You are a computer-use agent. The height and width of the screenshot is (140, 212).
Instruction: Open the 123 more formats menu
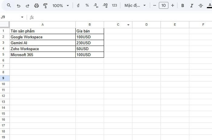114,5
